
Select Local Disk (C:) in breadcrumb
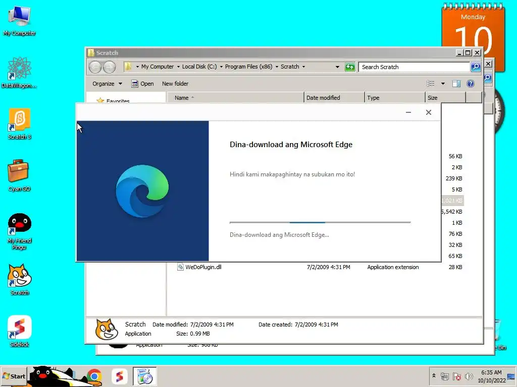coord(199,67)
